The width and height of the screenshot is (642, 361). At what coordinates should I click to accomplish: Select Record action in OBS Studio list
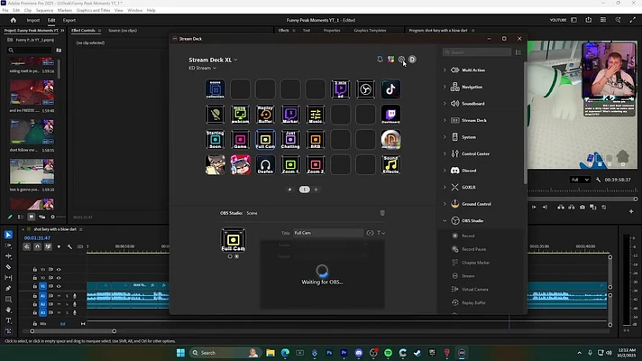[x=468, y=236]
